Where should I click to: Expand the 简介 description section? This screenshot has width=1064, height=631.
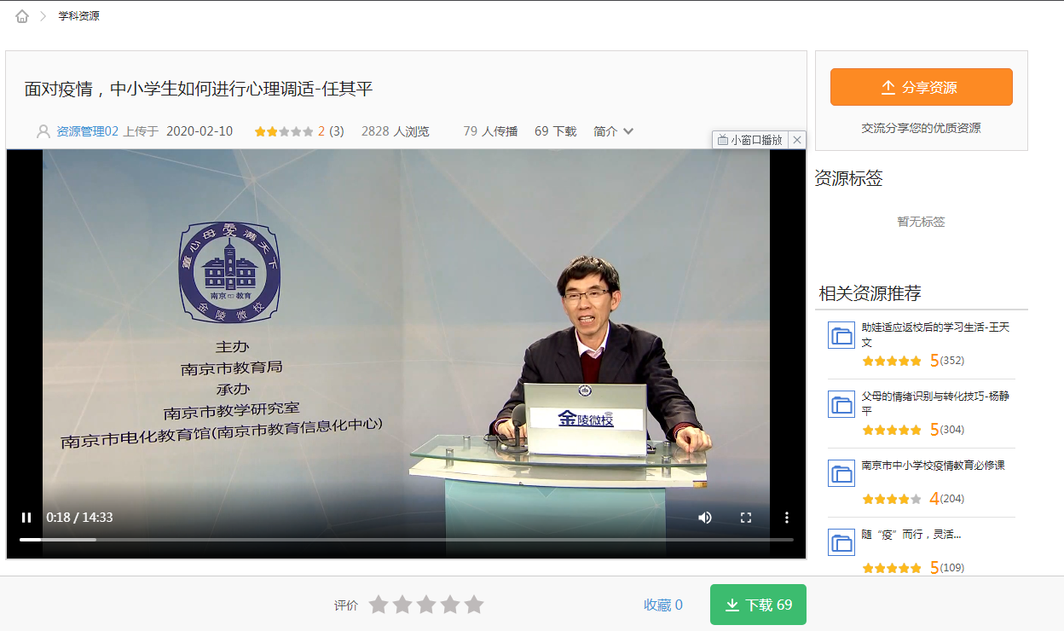(x=614, y=130)
